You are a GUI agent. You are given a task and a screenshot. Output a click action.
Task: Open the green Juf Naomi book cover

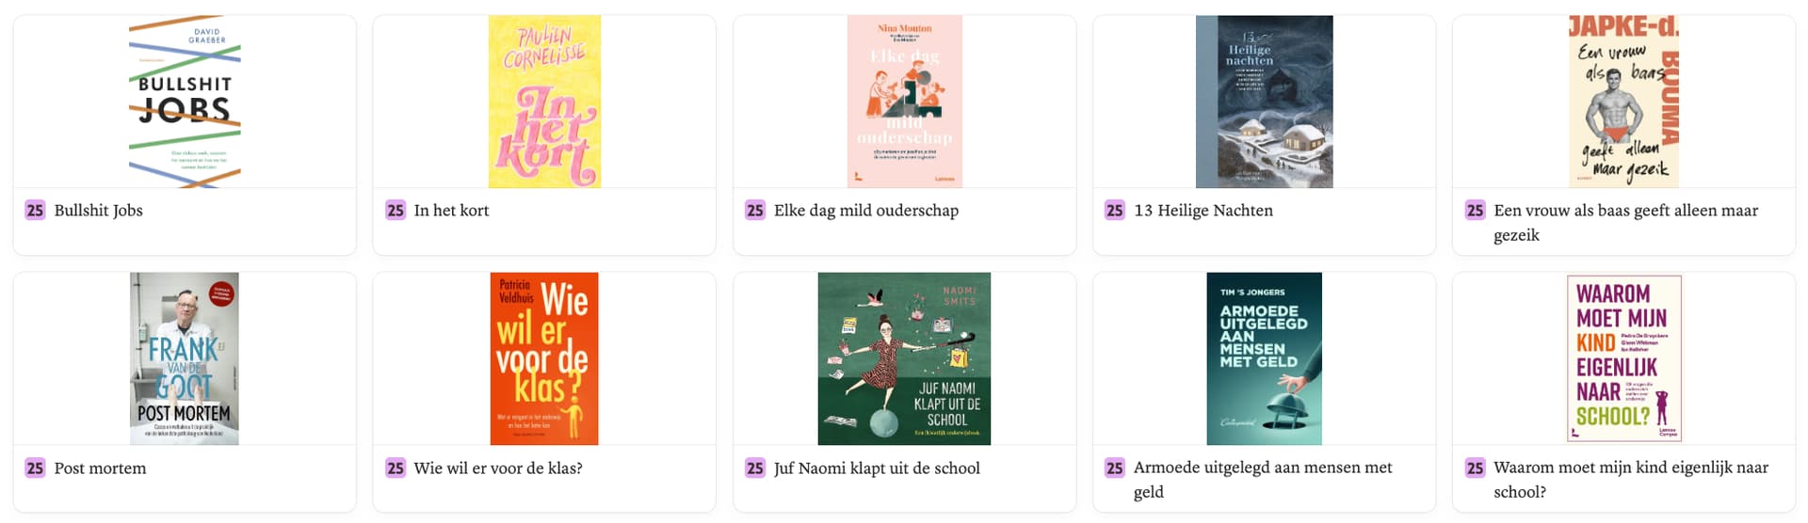pyautogui.click(x=904, y=358)
